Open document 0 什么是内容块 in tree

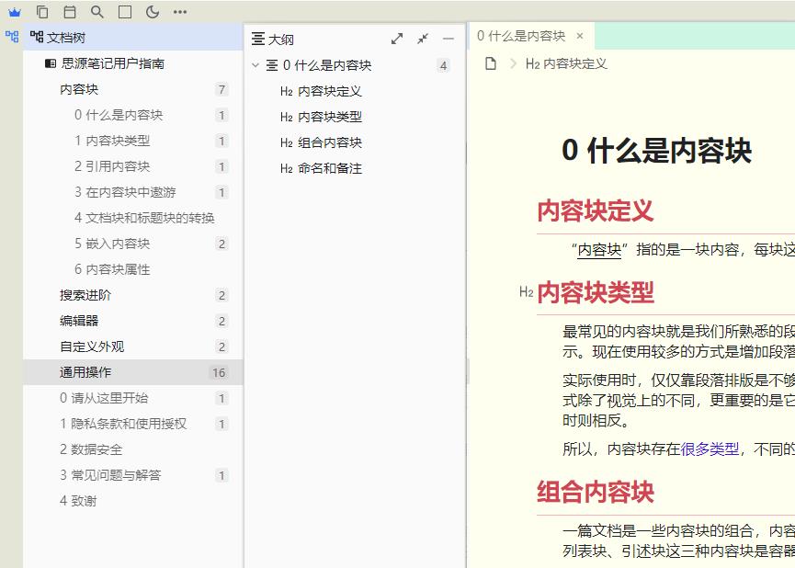pos(119,115)
